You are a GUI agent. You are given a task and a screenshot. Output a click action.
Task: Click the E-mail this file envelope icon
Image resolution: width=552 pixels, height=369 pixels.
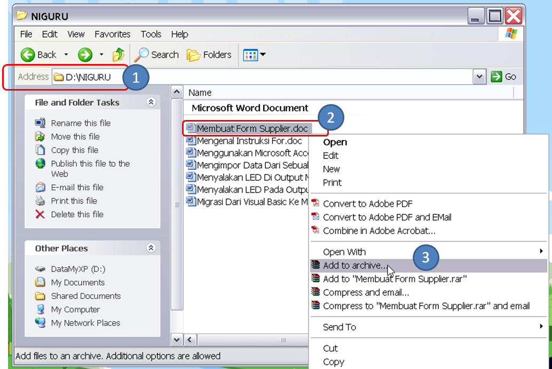(x=41, y=187)
